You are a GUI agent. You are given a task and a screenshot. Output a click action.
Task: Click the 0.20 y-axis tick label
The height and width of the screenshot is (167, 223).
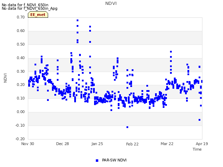click(x=21, y=85)
